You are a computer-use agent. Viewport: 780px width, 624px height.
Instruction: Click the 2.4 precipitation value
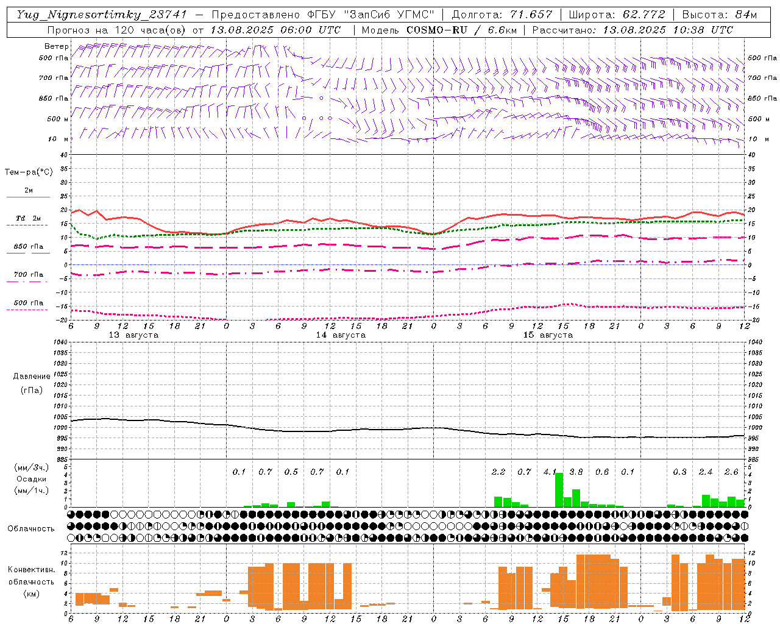[x=706, y=472]
